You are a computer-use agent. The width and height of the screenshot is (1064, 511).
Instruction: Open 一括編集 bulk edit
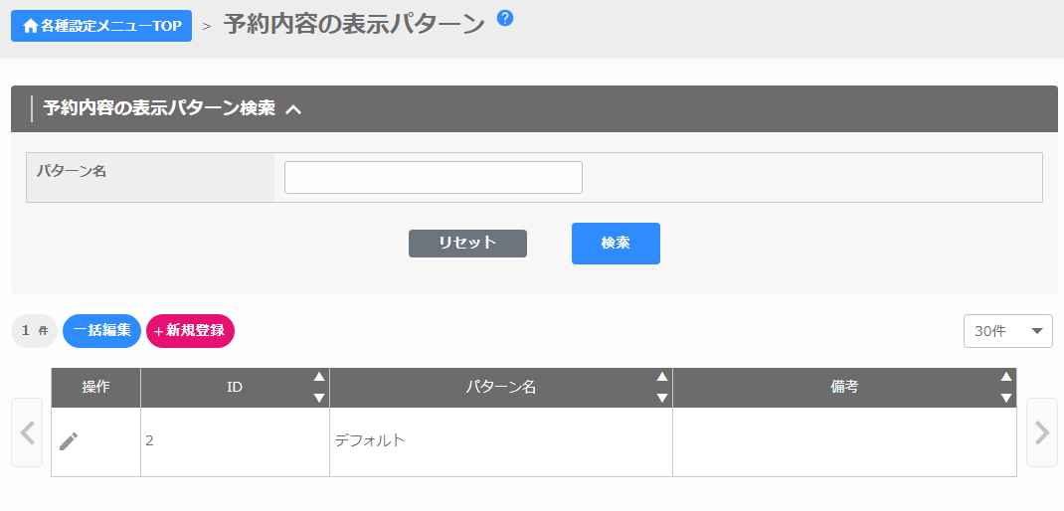click(101, 331)
